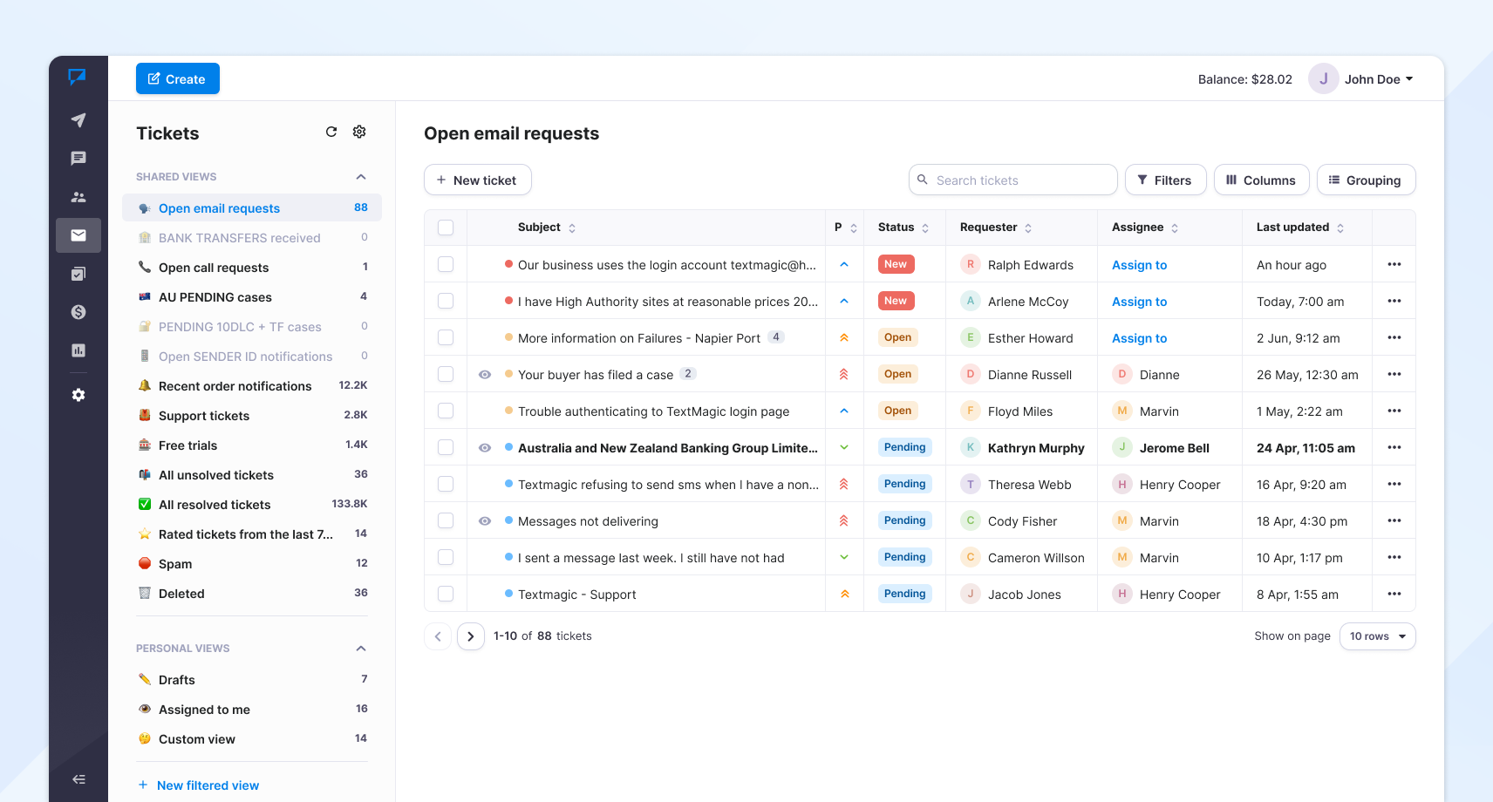Go to next page of tickets
This screenshot has width=1493, height=802.
(471, 636)
